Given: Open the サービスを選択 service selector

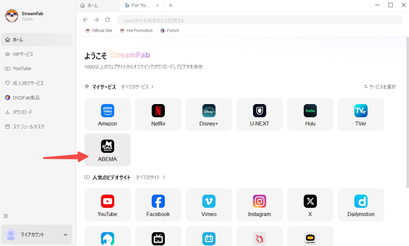Looking at the screenshot, I should tap(381, 87).
